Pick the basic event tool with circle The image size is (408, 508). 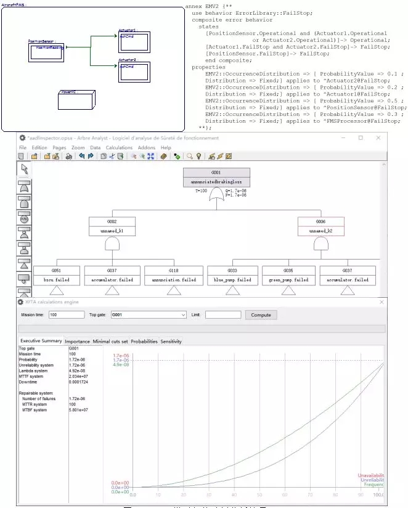coord(24,279)
